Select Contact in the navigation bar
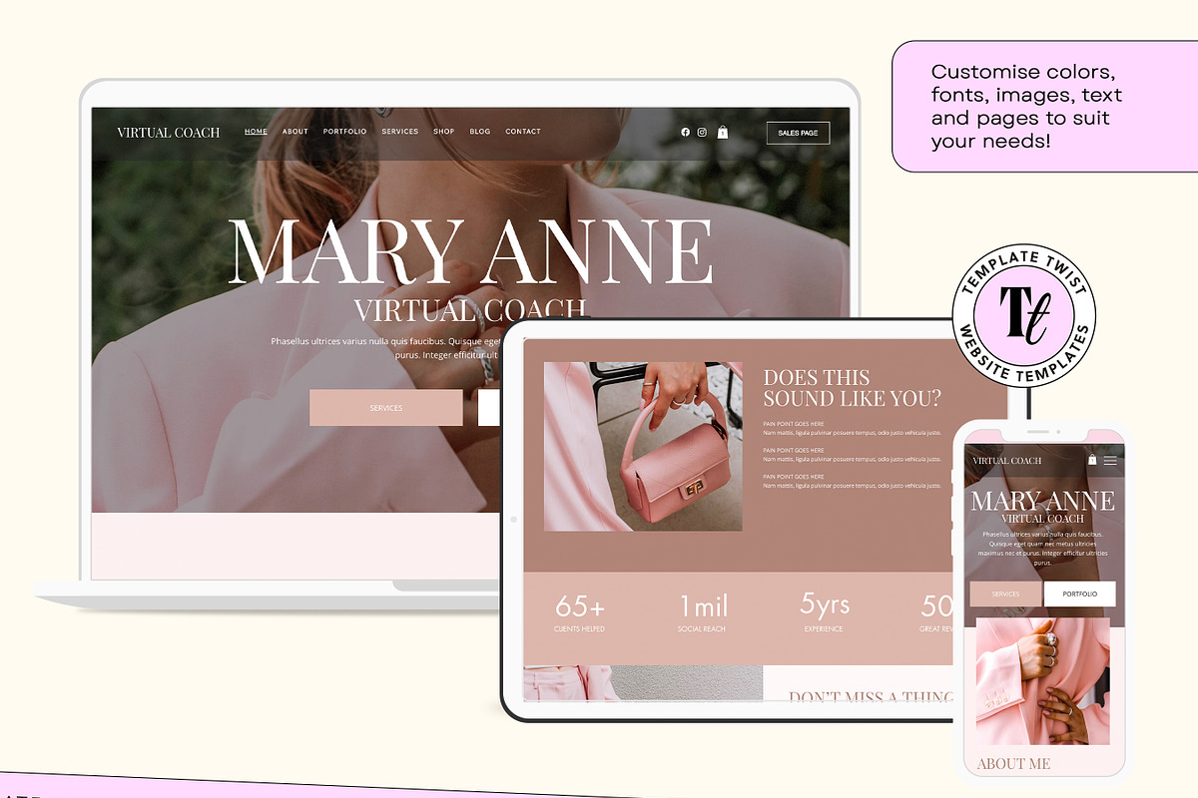 click(x=523, y=132)
